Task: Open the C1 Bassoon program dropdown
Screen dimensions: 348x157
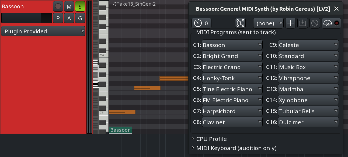Action: click(232, 45)
